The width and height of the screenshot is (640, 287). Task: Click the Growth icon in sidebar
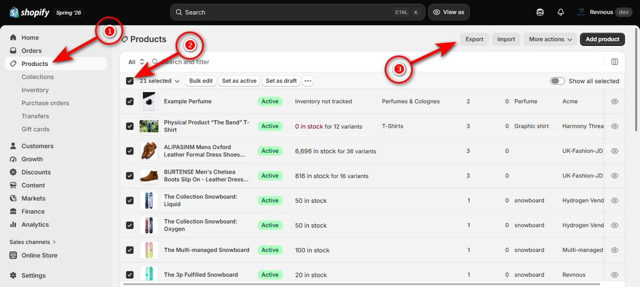pos(13,159)
